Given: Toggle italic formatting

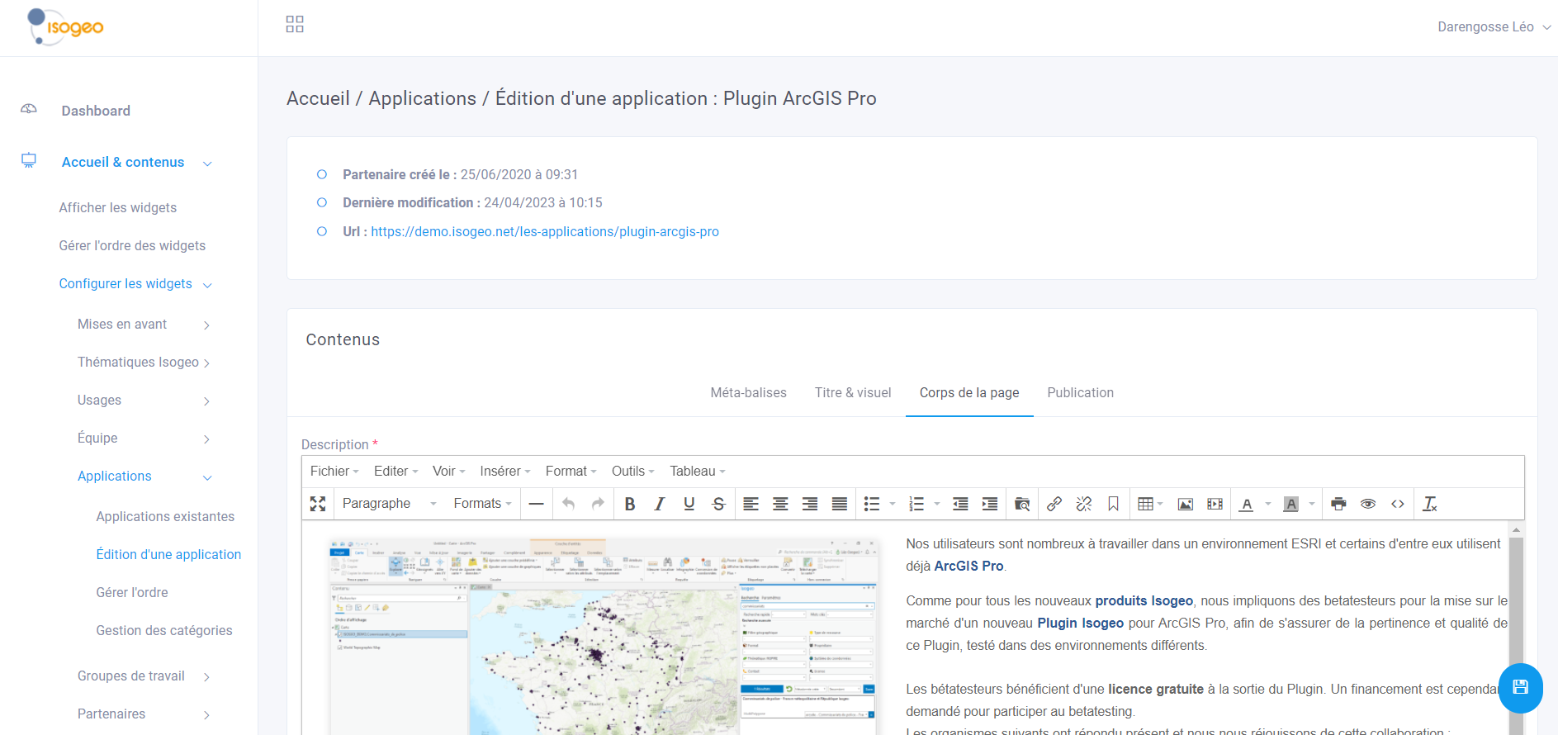Looking at the screenshot, I should [659, 504].
